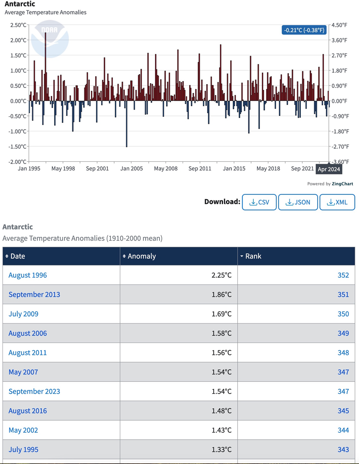Image resolution: width=359 pixels, height=464 pixels.
Task: Click the NOAA logo watermark on chart
Action: 50,39
